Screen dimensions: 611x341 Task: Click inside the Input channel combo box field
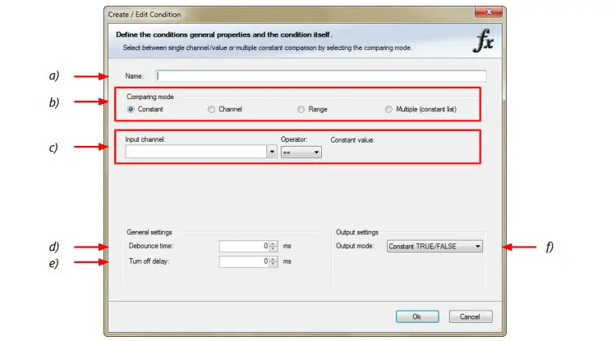(x=196, y=152)
